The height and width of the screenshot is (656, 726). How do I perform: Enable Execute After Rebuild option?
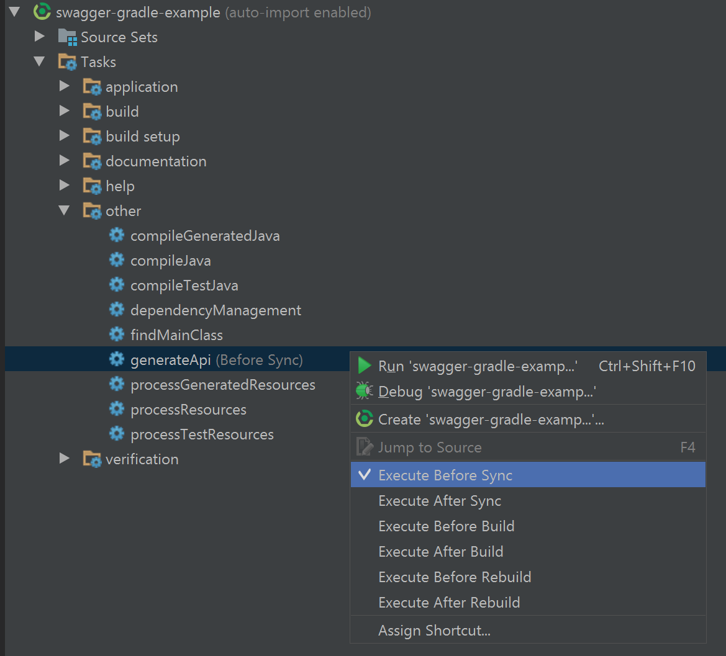(449, 603)
